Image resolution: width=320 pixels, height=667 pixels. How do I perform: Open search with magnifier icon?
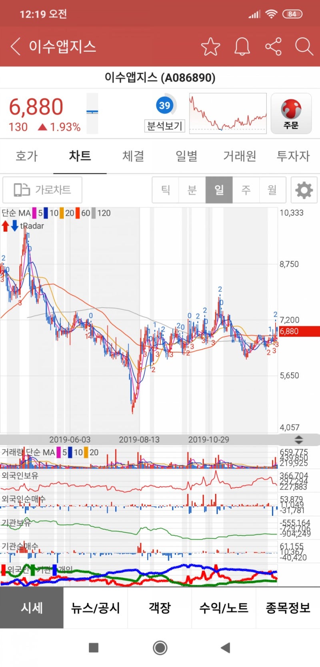coord(304,47)
